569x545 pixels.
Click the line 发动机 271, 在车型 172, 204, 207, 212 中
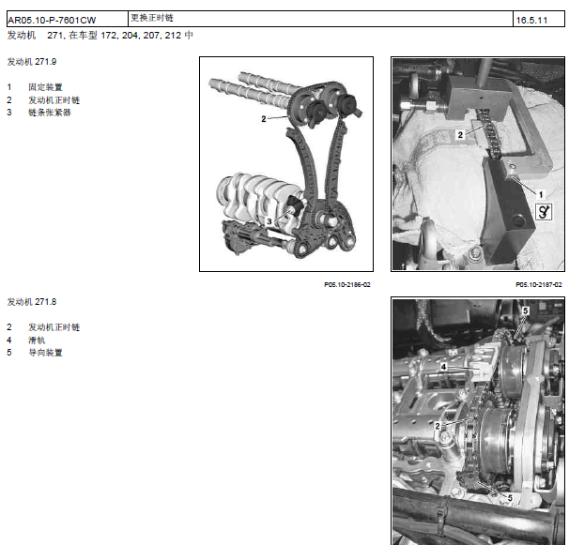[100, 36]
